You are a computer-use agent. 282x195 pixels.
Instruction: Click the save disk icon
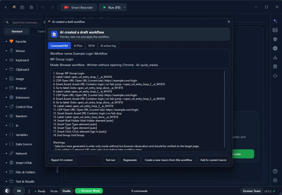click(31, 7)
